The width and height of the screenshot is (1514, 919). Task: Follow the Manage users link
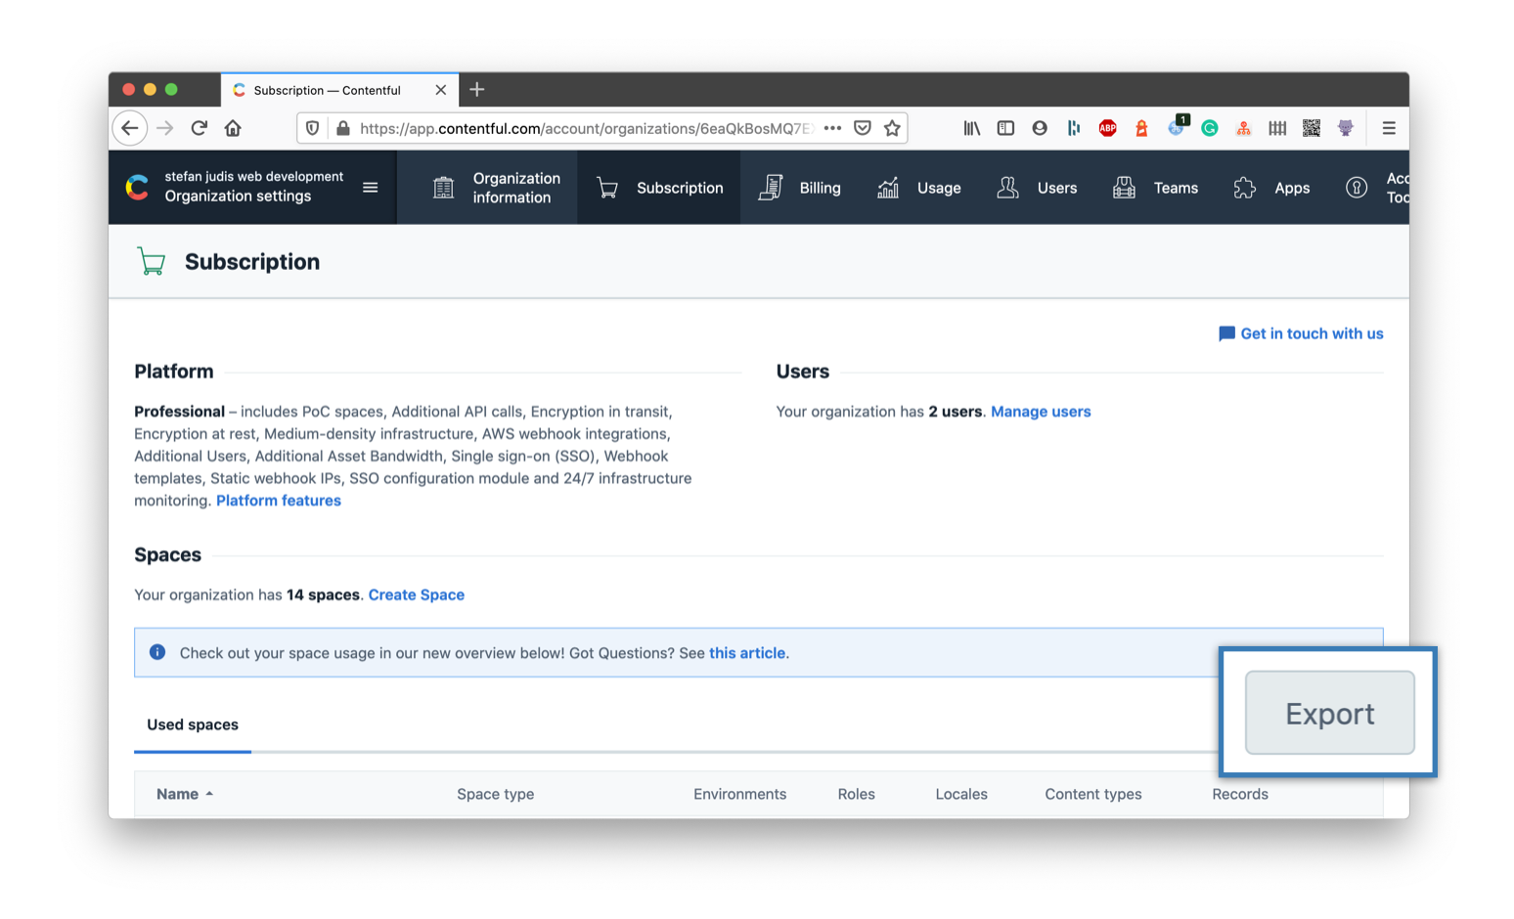click(1041, 412)
